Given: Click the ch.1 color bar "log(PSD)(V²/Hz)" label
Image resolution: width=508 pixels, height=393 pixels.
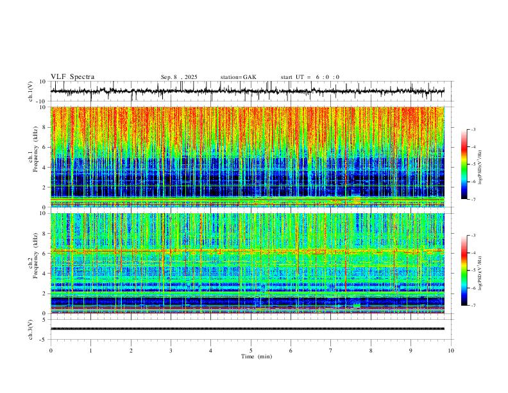Looking at the screenshot, I should point(480,168).
